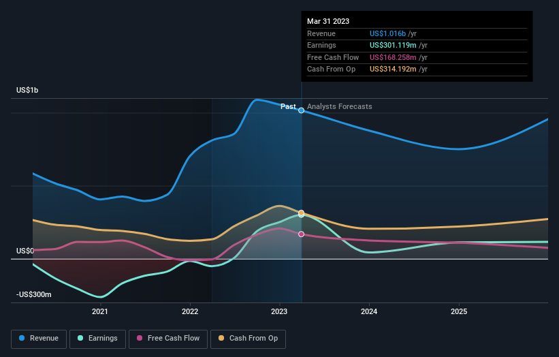Click the -US$300m y-axis label
The width and height of the screenshot is (559, 357).
coord(34,294)
